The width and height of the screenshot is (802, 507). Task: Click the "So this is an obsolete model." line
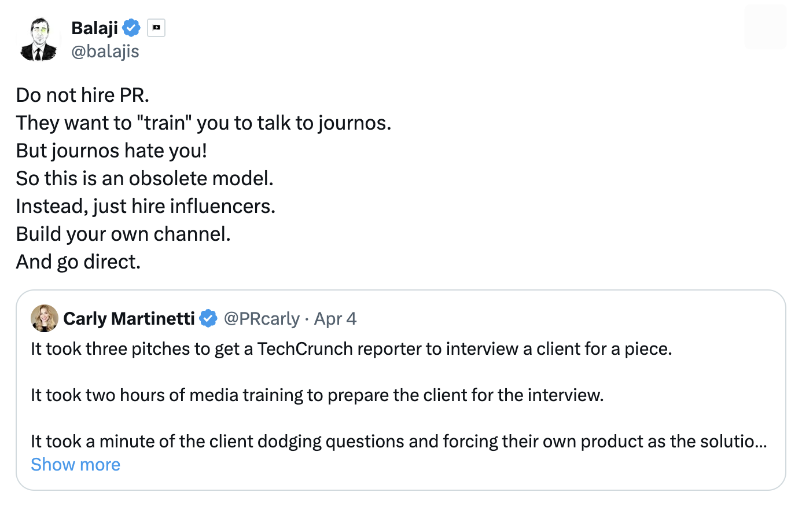point(145,178)
